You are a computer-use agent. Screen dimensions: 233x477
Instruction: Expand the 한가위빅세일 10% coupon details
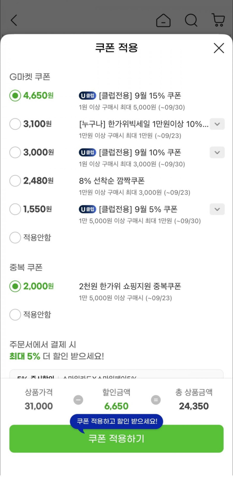pyautogui.click(x=217, y=124)
